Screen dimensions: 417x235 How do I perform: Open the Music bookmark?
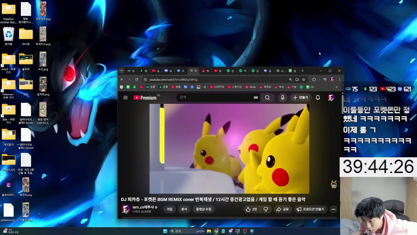pos(251,87)
